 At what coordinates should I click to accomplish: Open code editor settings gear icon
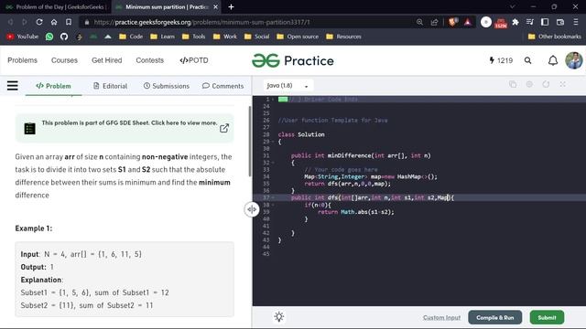coord(529,85)
